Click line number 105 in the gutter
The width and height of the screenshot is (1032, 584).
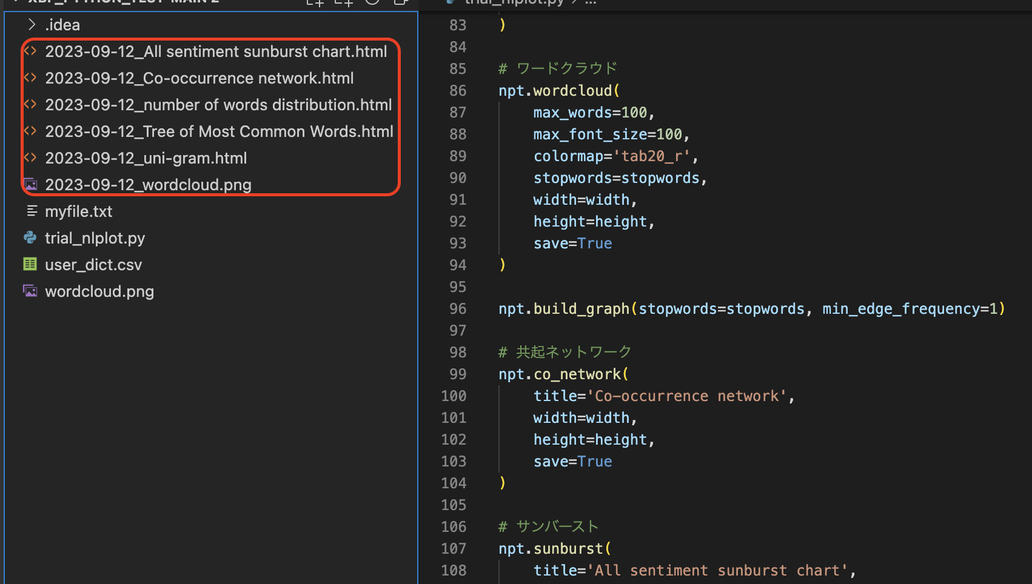(454, 505)
